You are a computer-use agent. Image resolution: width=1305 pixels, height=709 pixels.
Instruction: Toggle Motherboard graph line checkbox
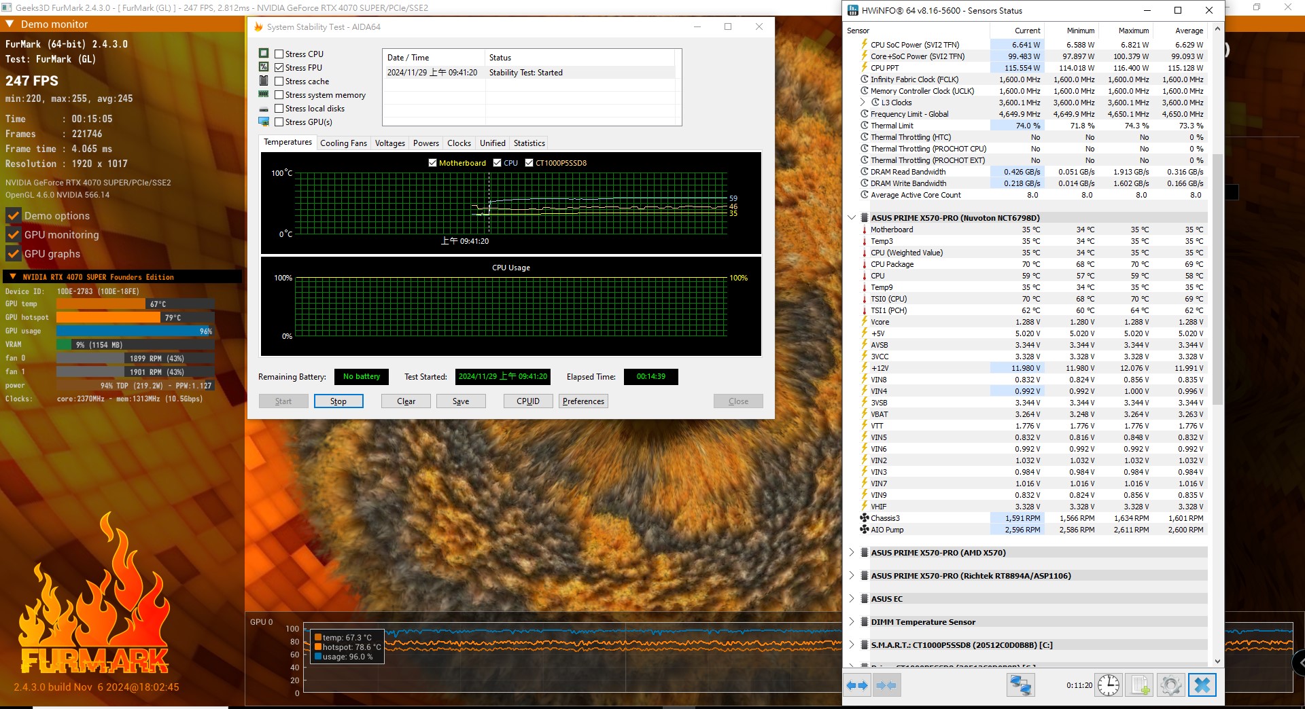click(432, 163)
